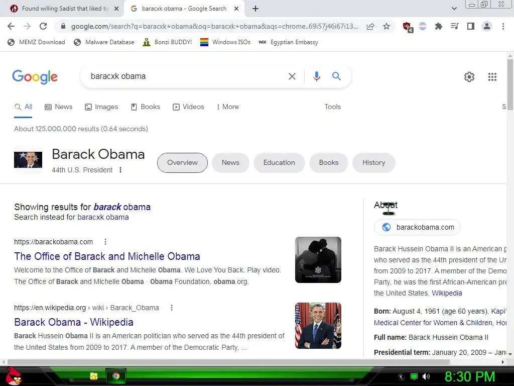Click the corrected 'barack obama' link
This screenshot has height=386, width=514.
(122, 207)
